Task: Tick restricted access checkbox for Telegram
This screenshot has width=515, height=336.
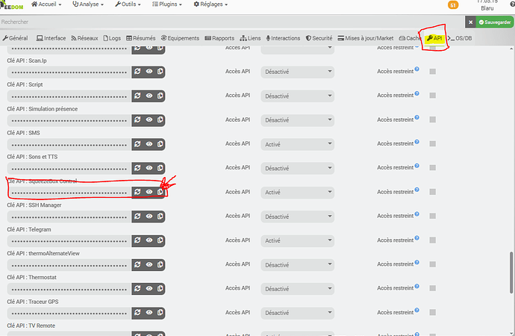Action: pyautogui.click(x=432, y=240)
